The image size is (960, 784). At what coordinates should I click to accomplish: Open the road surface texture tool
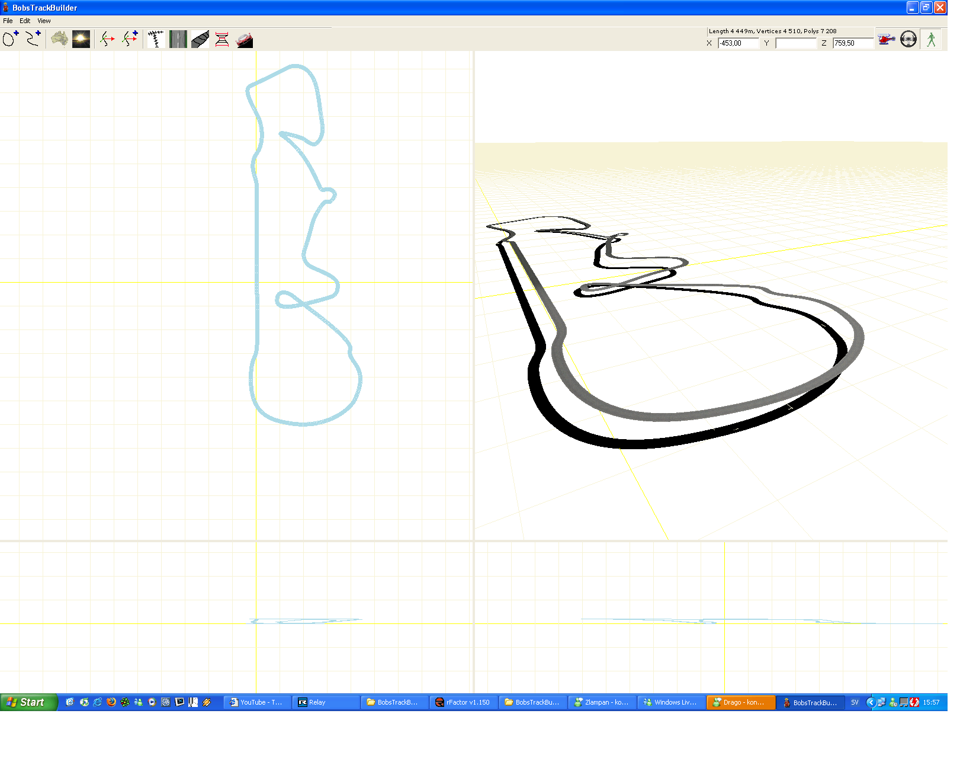pos(178,39)
